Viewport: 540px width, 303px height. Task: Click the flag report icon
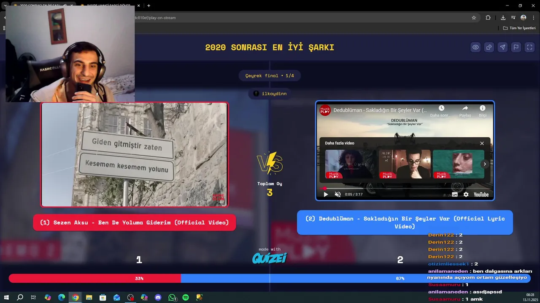pyautogui.click(x=516, y=47)
